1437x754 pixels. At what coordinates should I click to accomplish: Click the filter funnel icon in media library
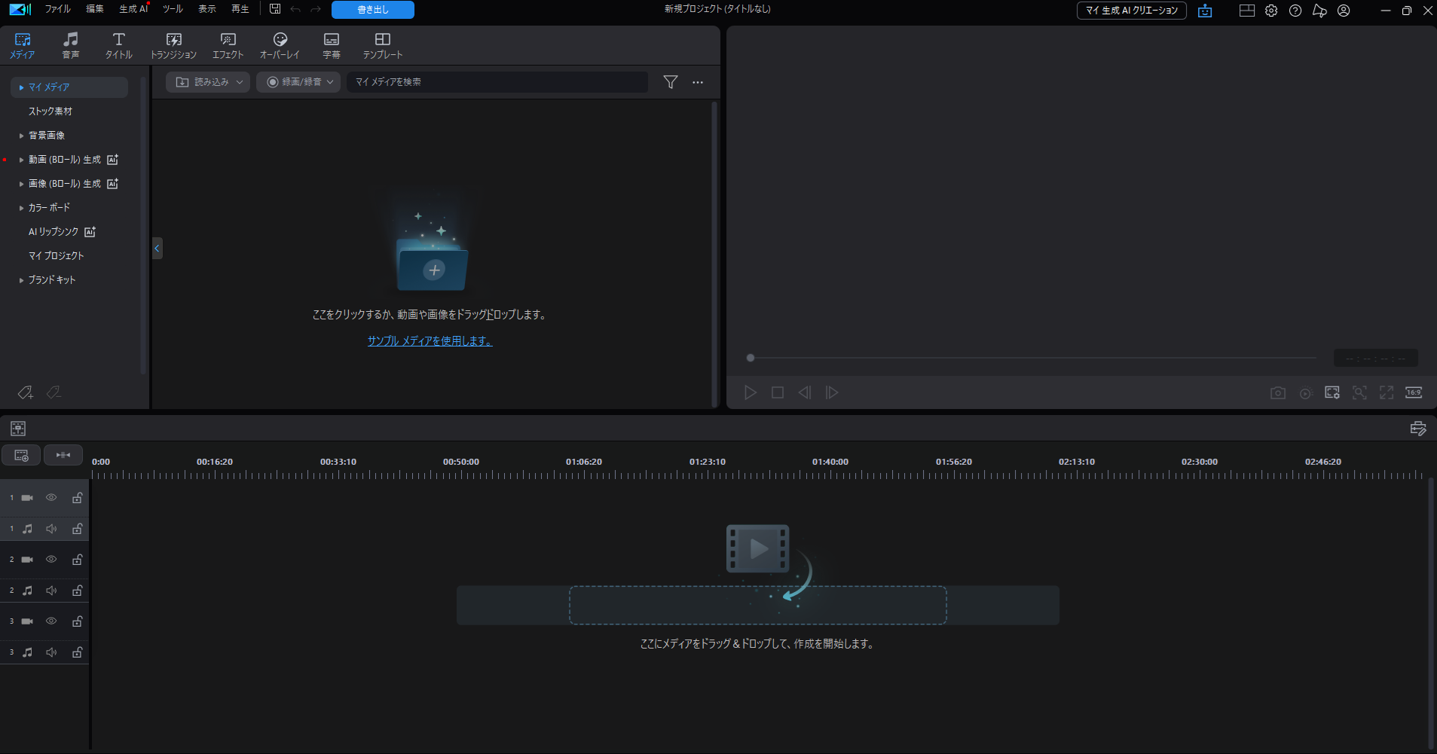(670, 82)
